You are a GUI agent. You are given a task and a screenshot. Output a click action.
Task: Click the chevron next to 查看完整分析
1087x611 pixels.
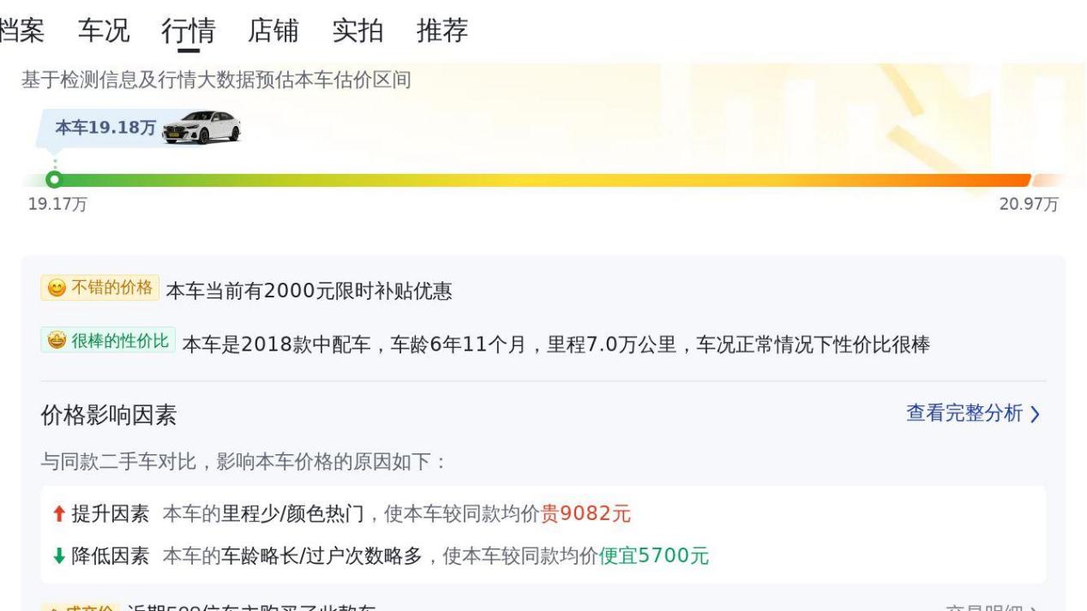[1035, 415]
